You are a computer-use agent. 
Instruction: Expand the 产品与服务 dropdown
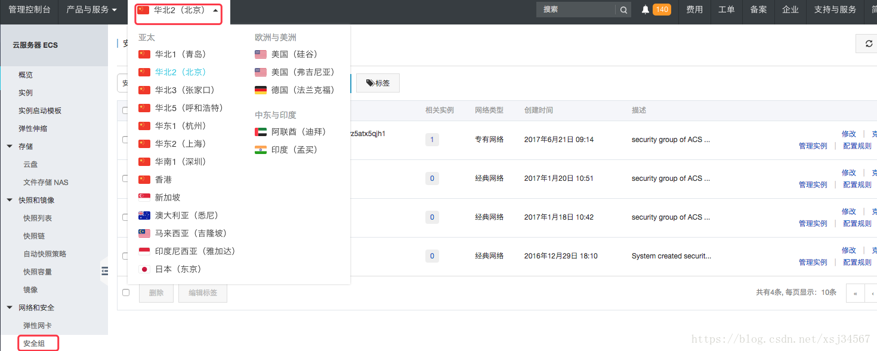[x=91, y=10]
